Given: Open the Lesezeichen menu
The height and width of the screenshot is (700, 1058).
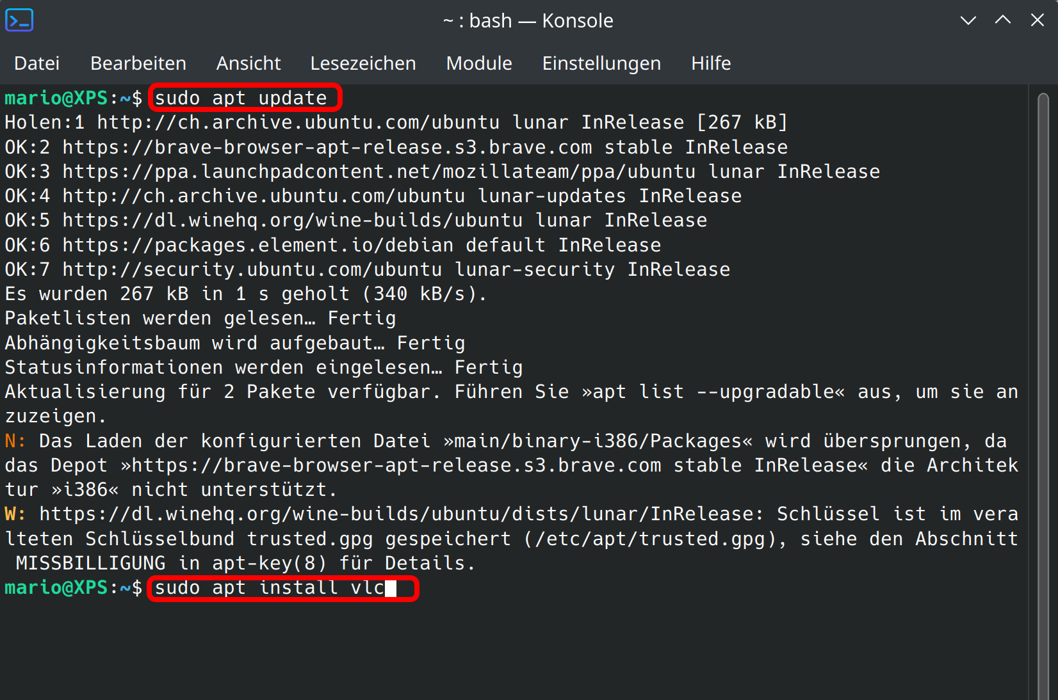Looking at the screenshot, I should pyautogui.click(x=362, y=63).
